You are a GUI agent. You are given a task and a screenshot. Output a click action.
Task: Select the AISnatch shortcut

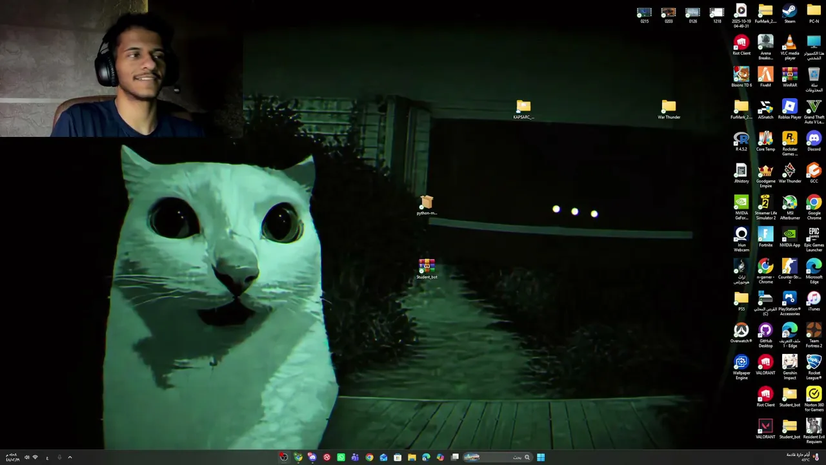point(765,110)
